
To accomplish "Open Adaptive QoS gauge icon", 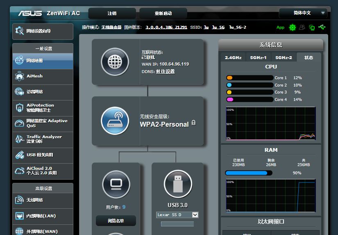I will click(19, 123).
